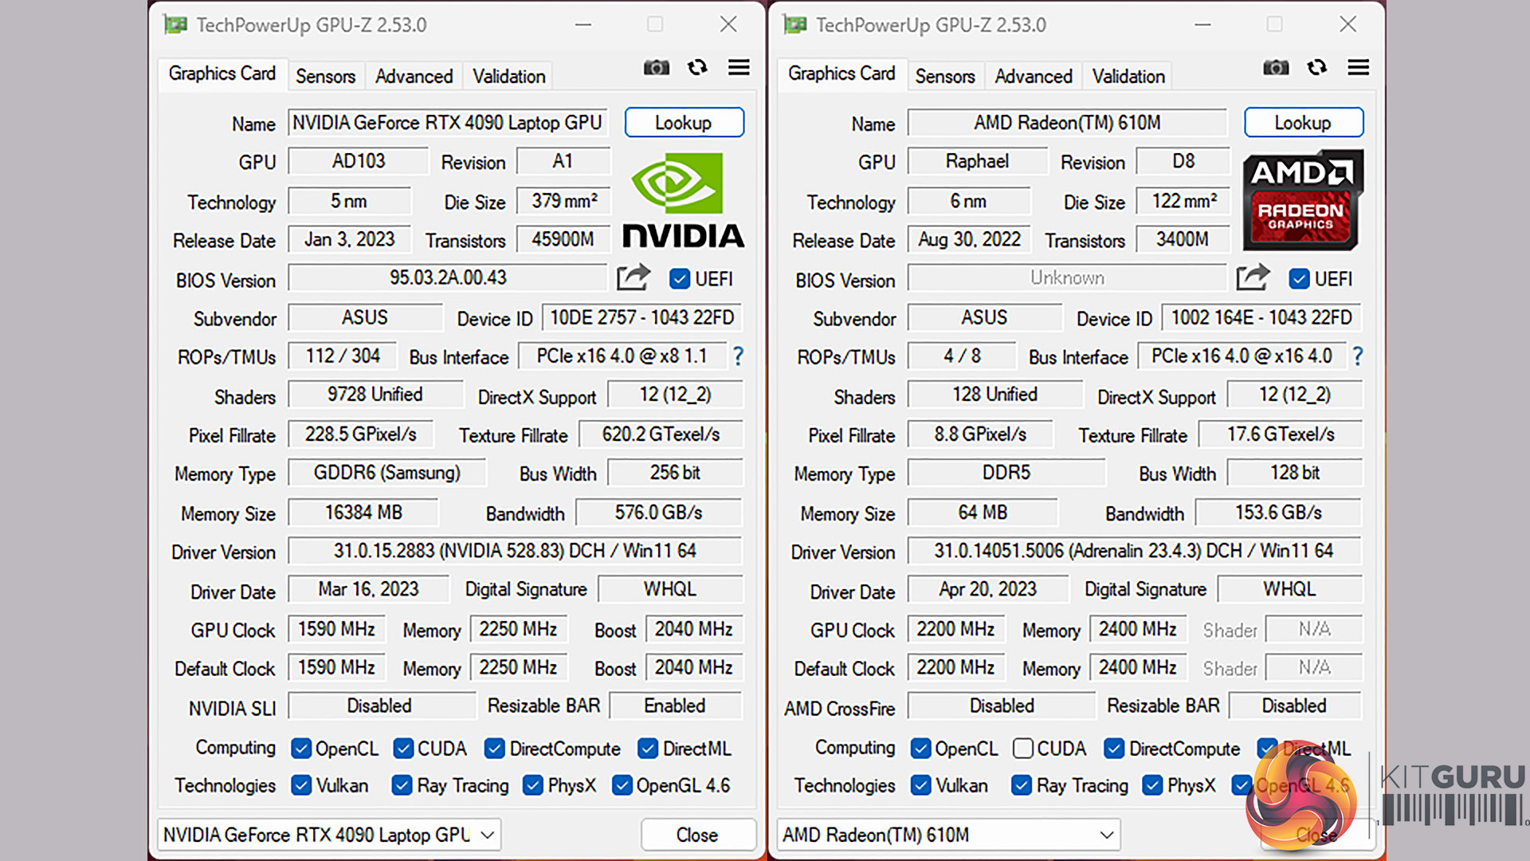
Task: Expand the AMD Radeon(TM) 610M GPU selector dropdown
Action: [x=1106, y=835]
